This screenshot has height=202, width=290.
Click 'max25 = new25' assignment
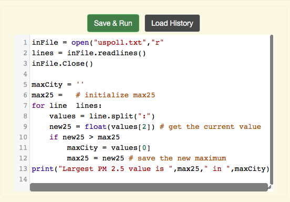(96, 158)
